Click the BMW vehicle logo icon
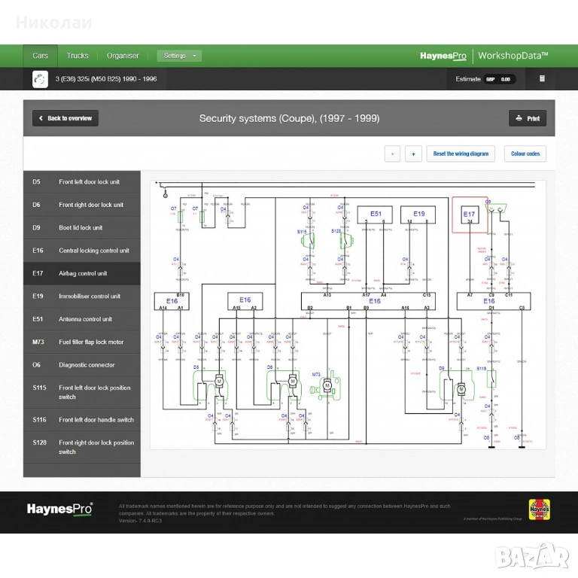The image size is (578, 578). pos(40,79)
